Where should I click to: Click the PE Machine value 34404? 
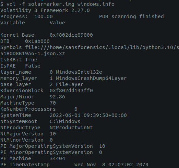coord(57,158)
